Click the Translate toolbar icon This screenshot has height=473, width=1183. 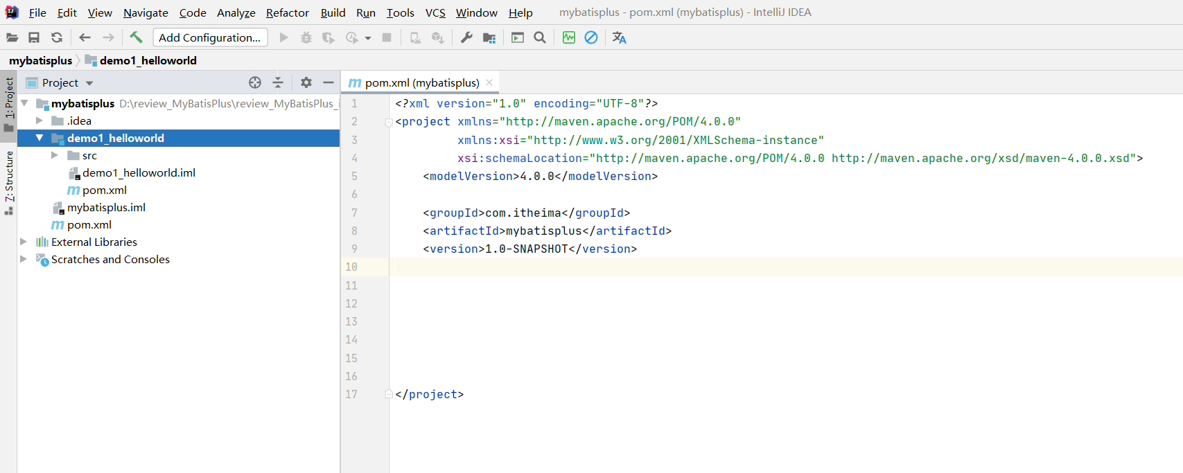tap(620, 37)
